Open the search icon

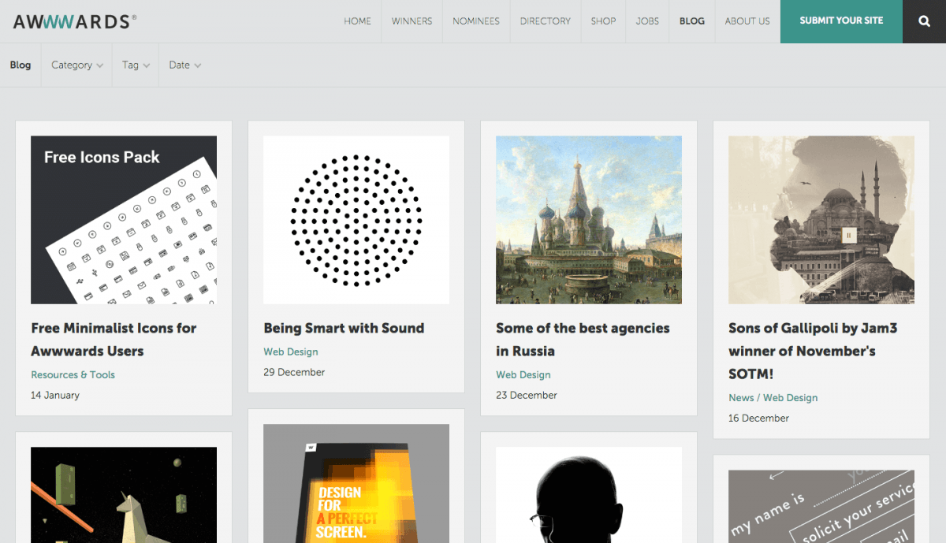click(923, 21)
